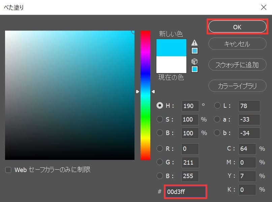Click the not web-safe cube icon
The height and width of the screenshot is (202, 272).
coord(194,61)
